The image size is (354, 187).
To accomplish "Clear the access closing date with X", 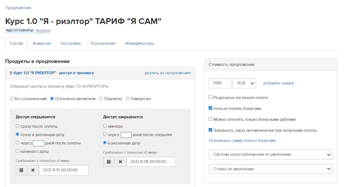I will pos(120,162).
